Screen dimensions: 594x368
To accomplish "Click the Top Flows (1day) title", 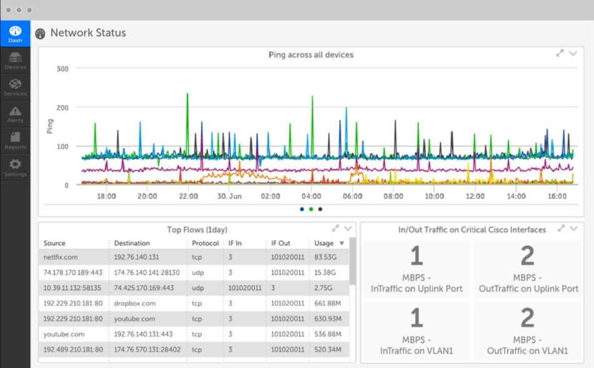I will tap(197, 230).
